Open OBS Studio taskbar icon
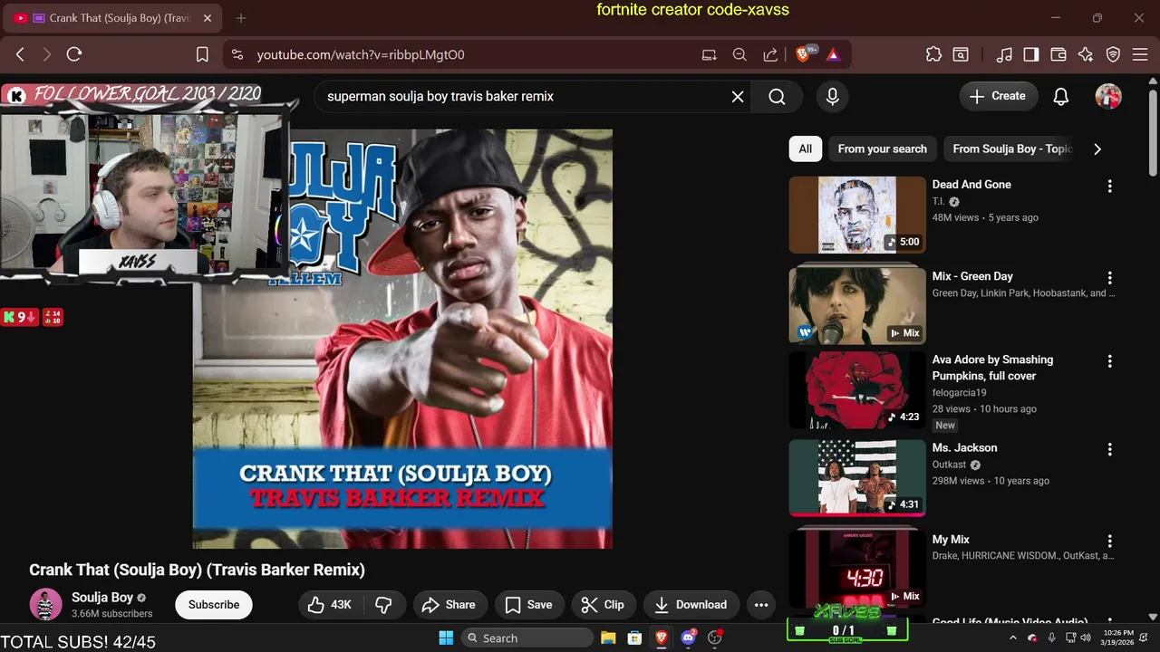The image size is (1160, 652). tap(715, 638)
